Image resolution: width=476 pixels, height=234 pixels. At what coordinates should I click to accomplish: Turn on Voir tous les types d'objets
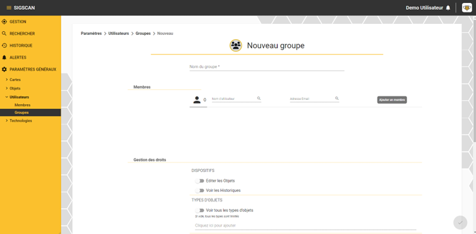tap(200, 210)
